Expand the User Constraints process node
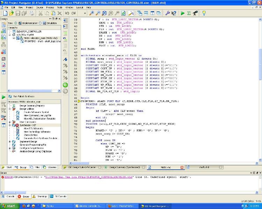This screenshot has width=262, height=209. 10,122
